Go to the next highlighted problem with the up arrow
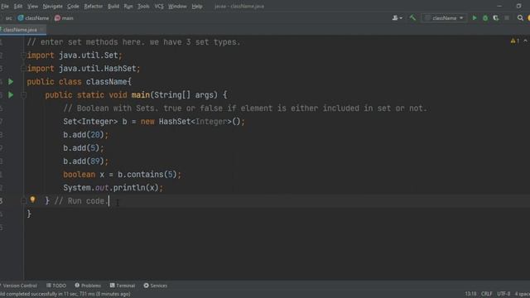 (526, 41)
